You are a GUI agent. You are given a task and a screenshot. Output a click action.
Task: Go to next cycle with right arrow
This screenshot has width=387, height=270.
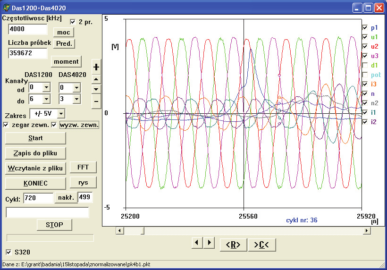209,243
